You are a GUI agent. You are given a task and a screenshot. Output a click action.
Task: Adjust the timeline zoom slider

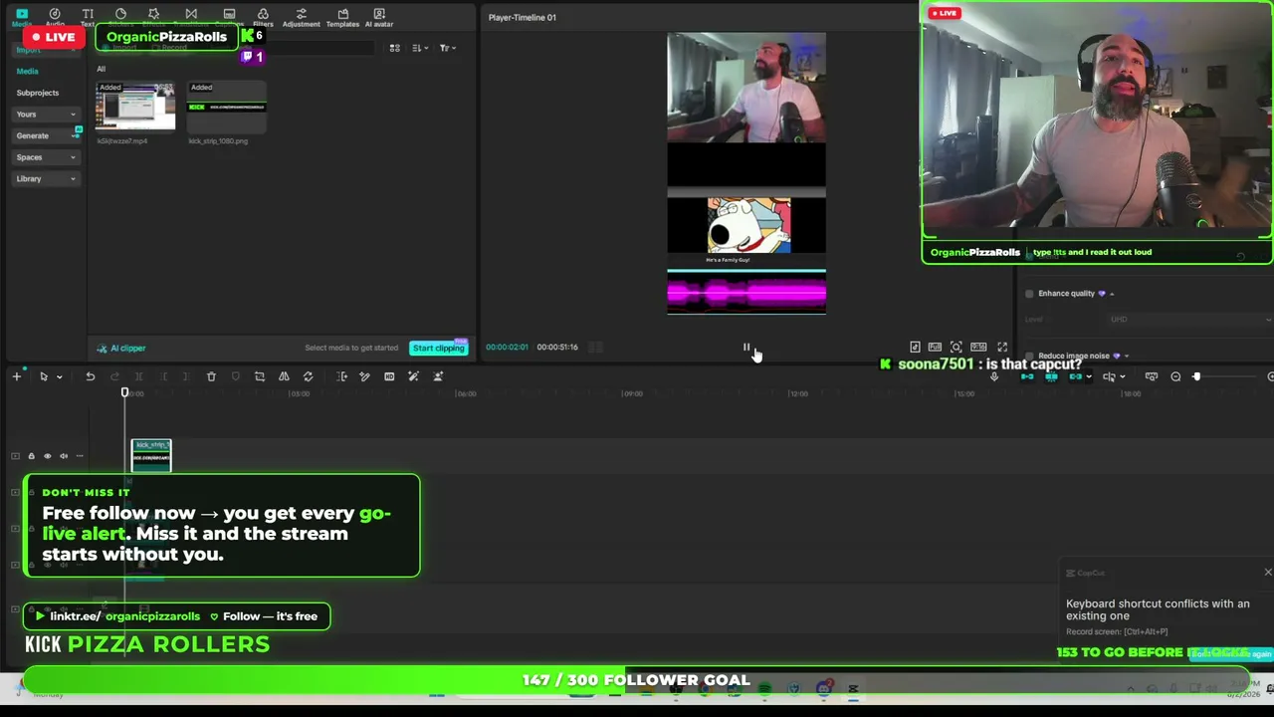[x=1196, y=377]
